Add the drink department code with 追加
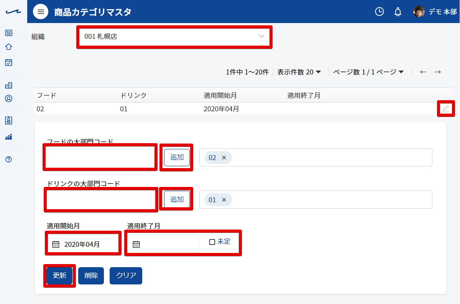 (177, 200)
